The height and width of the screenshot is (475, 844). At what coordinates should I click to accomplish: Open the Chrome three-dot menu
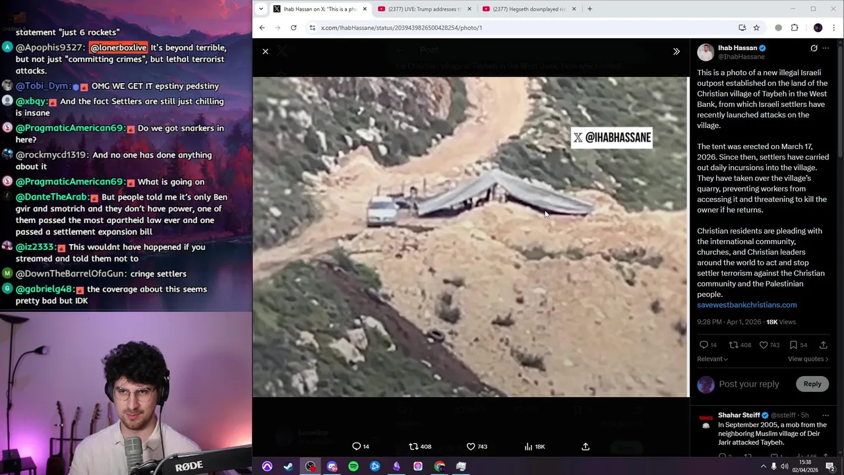click(x=834, y=28)
